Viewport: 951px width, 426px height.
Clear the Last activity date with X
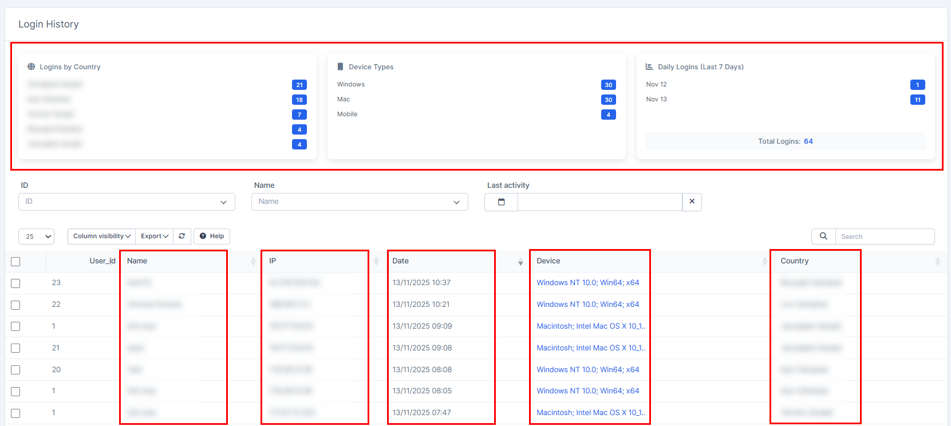tap(692, 202)
